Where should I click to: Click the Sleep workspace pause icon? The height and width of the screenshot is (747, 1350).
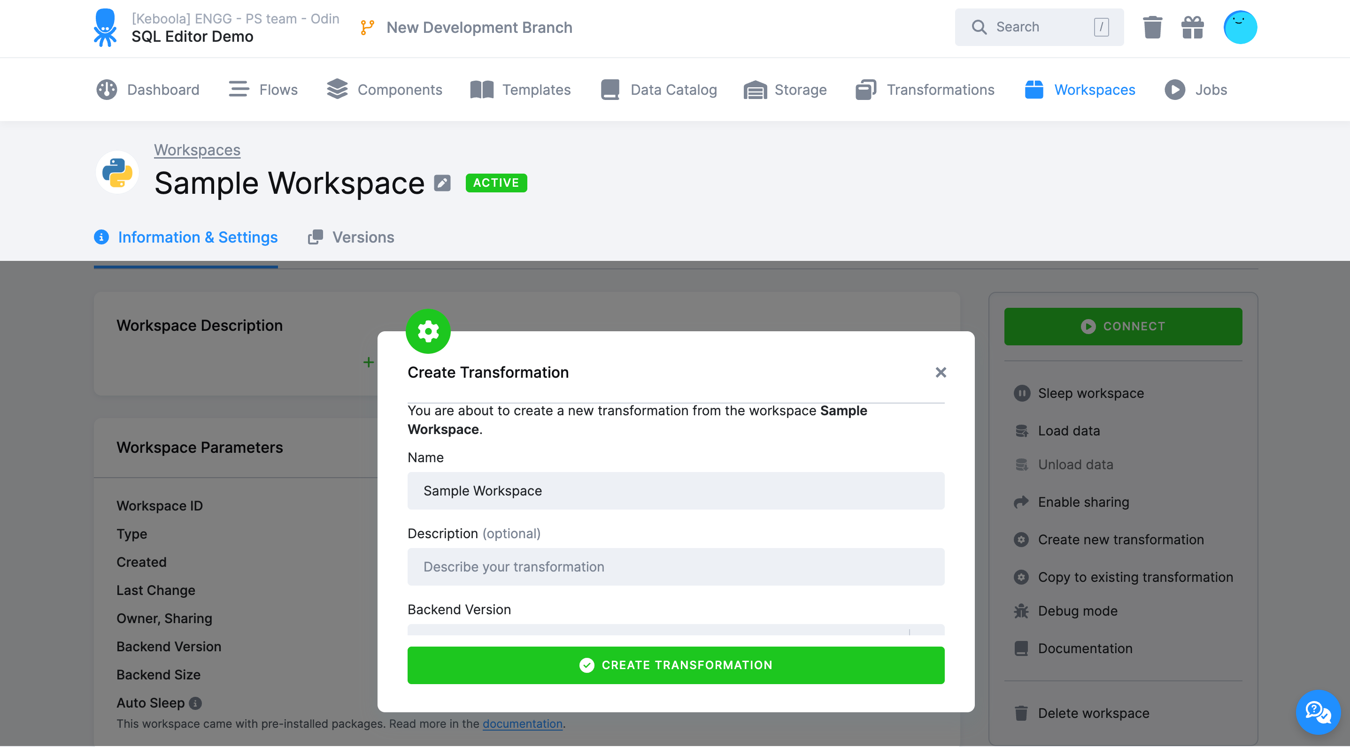1021,393
